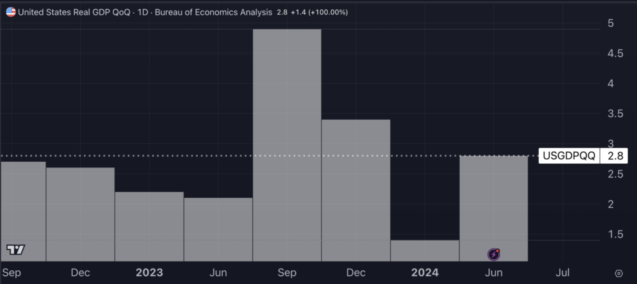Click the 1D interval in chart title
The width and height of the screenshot is (637, 284).
click(142, 12)
